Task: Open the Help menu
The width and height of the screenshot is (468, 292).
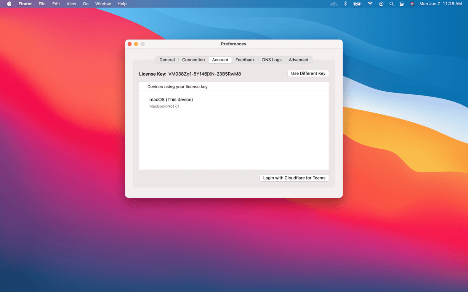Action: click(x=122, y=4)
